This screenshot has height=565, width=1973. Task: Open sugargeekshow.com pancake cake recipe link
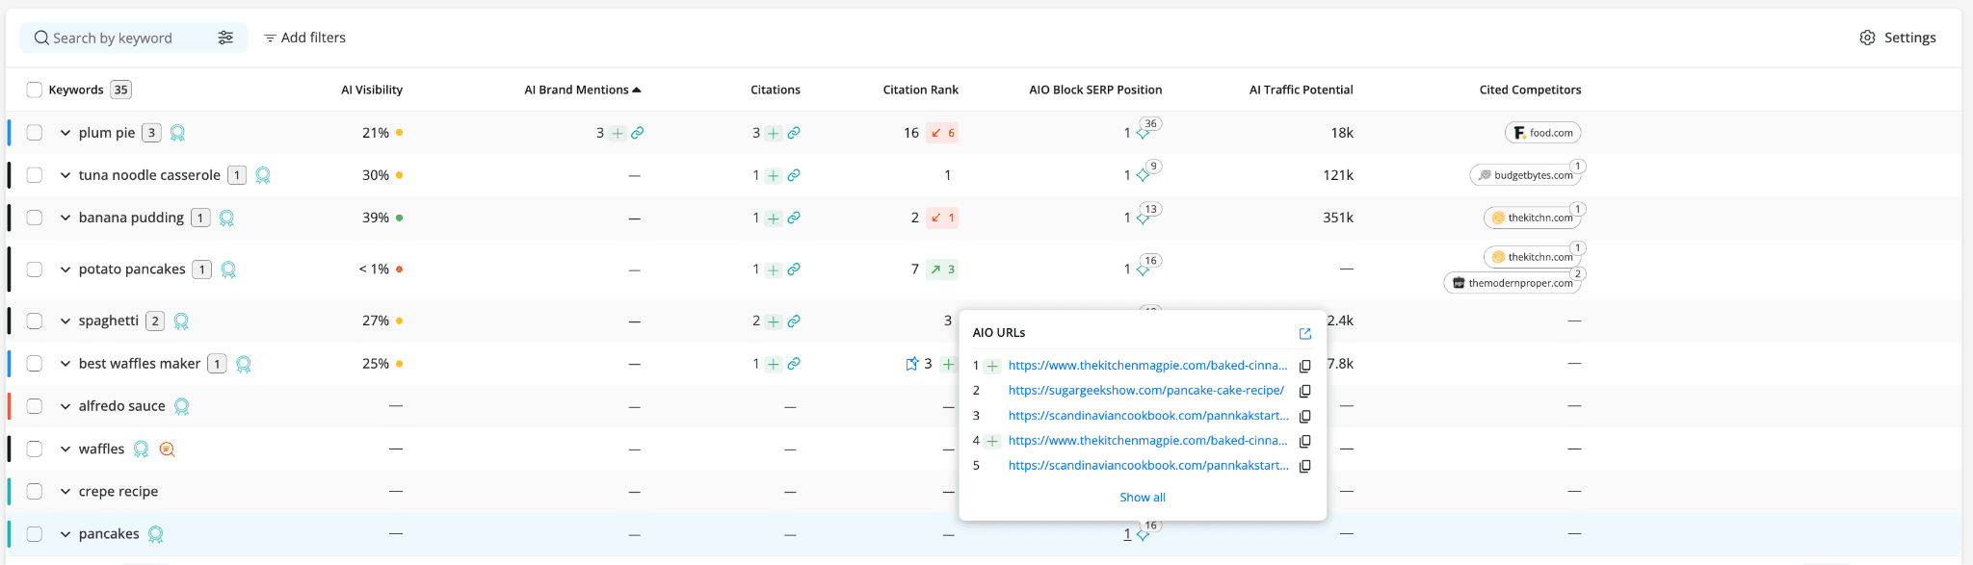coord(1146,391)
